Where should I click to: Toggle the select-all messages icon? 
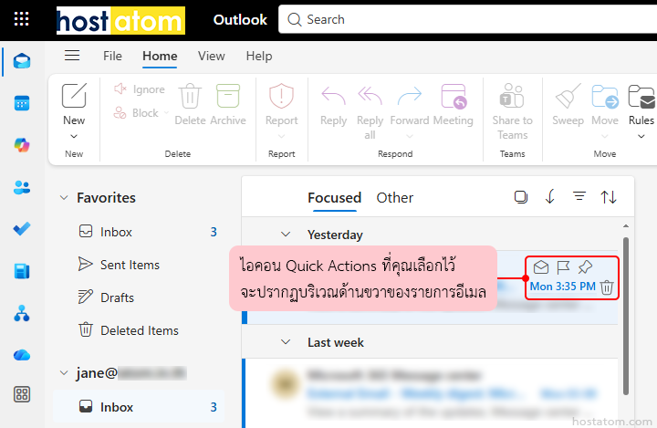[x=520, y=197]
